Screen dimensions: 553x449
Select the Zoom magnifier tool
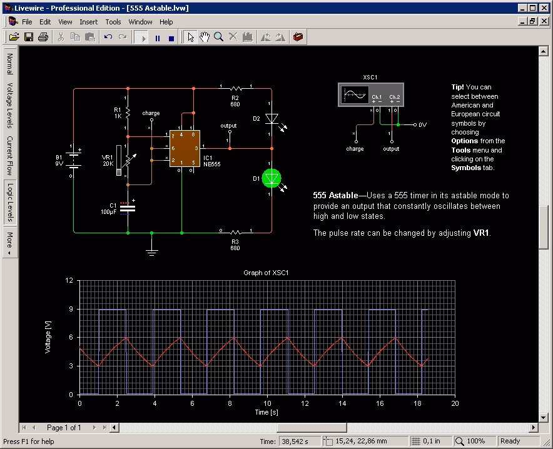click(x=219, y=38)
